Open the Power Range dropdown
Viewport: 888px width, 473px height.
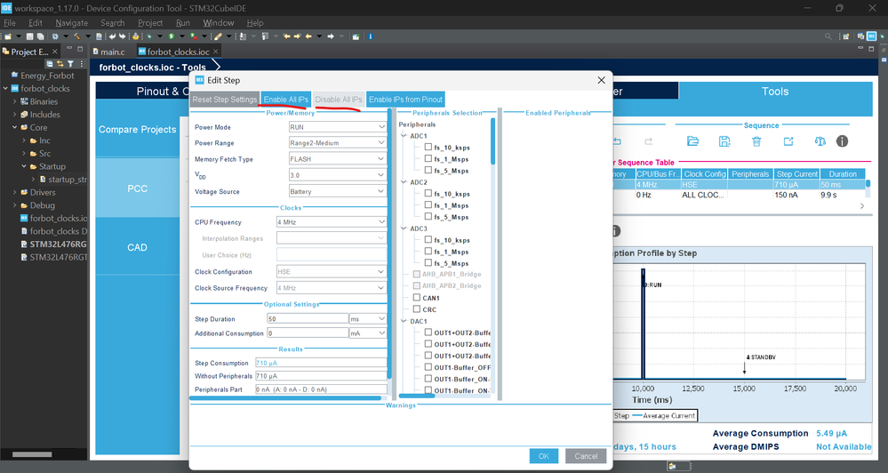338,143
